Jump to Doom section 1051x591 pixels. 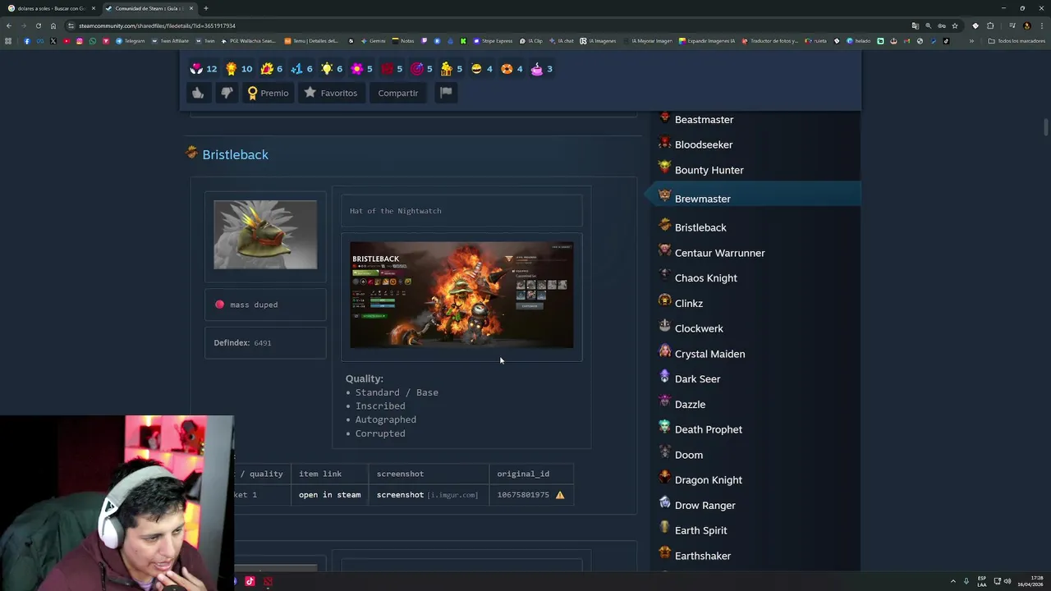688,455
